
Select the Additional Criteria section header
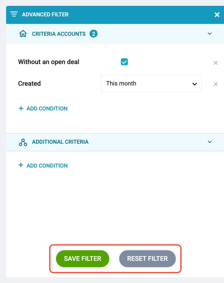click(115, 142)
